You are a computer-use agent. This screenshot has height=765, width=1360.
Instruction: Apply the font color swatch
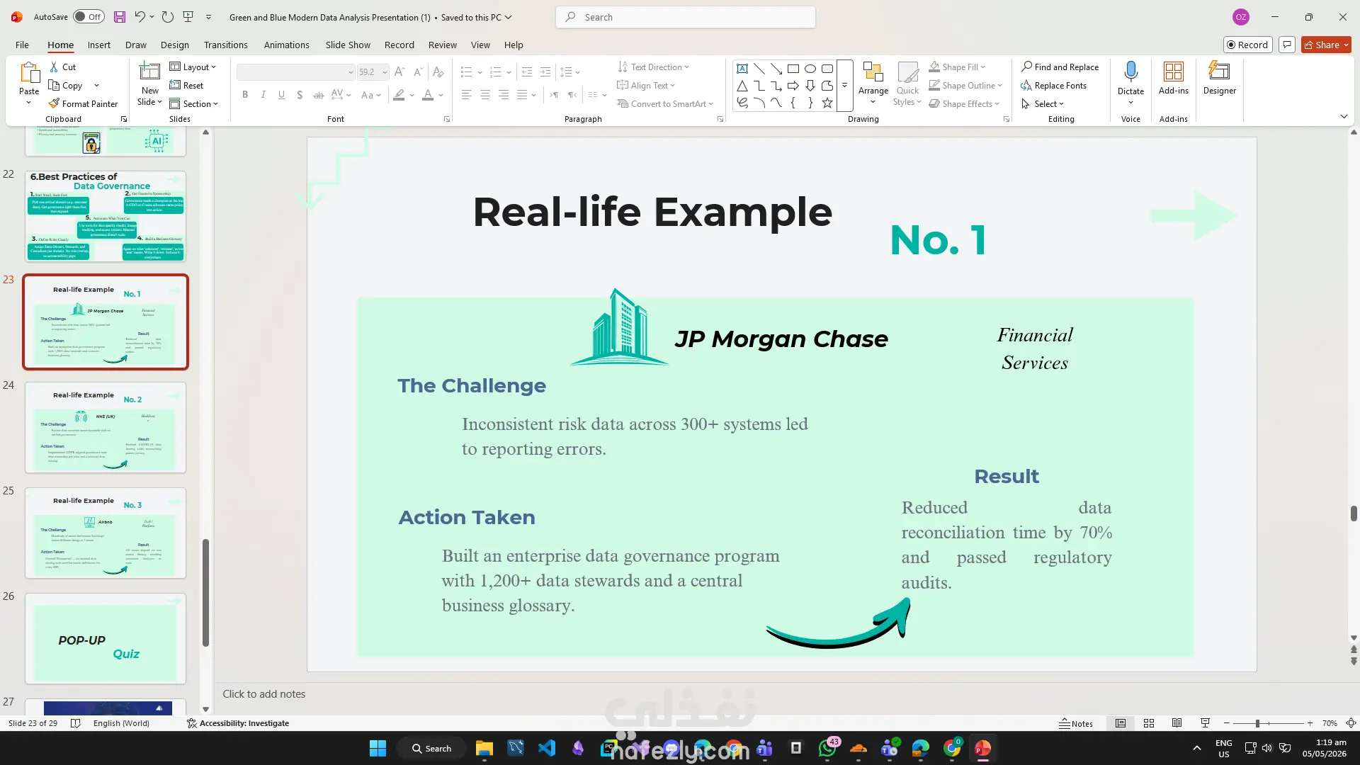click(x=428, y=94)
